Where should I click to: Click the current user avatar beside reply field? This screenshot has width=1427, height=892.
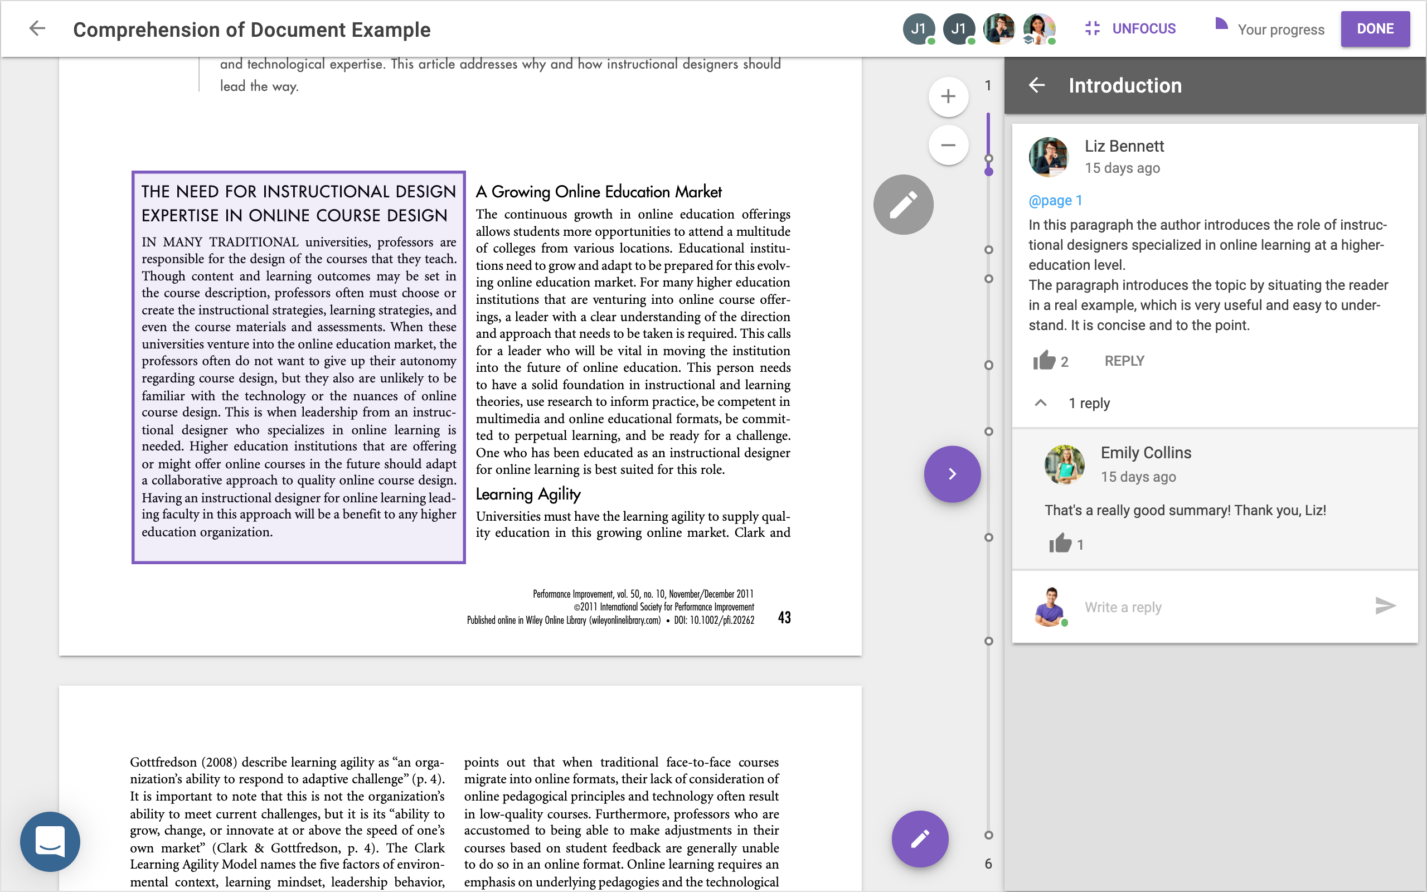pyautogui.click(x=1050, y=607)
